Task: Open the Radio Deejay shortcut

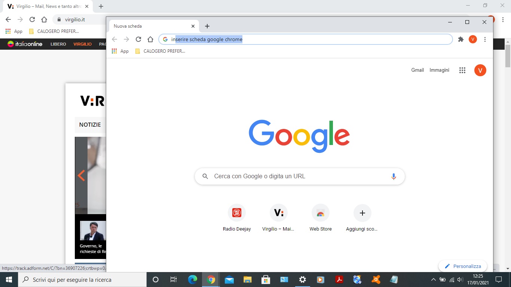Action: pyautogui.click(x=237, y=217)
